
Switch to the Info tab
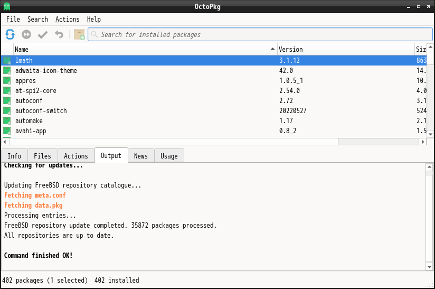coord(14,156)
